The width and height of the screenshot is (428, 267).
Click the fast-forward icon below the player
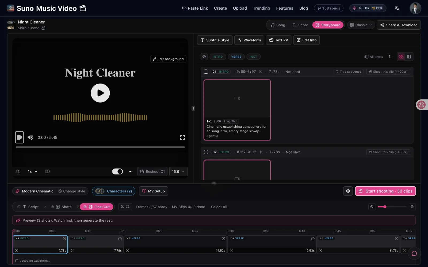coord(48,171)
